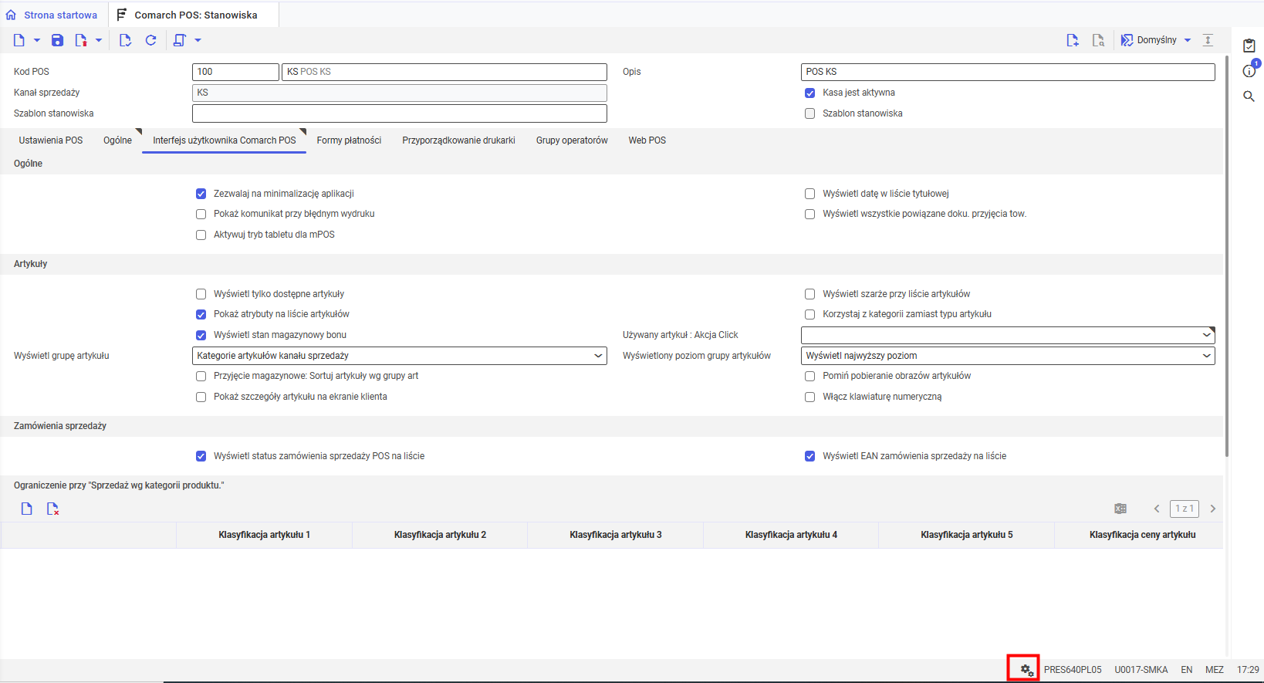The image size is (1264, 683).
Task: Uncheck Pokaż atrybuty na liście artykułów
Action: point(201,314)
